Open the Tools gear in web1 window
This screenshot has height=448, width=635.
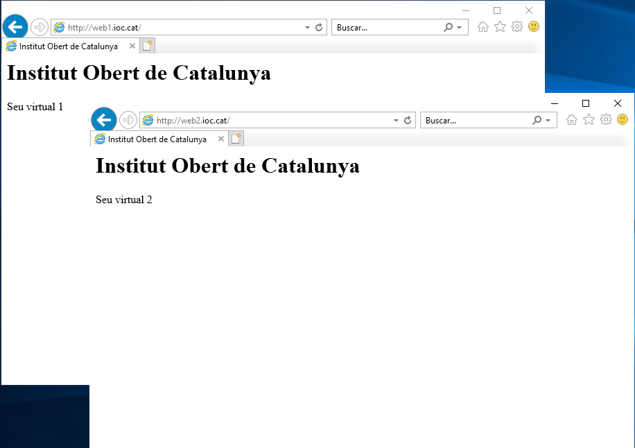pyautogui.click(x=517, y=27)
